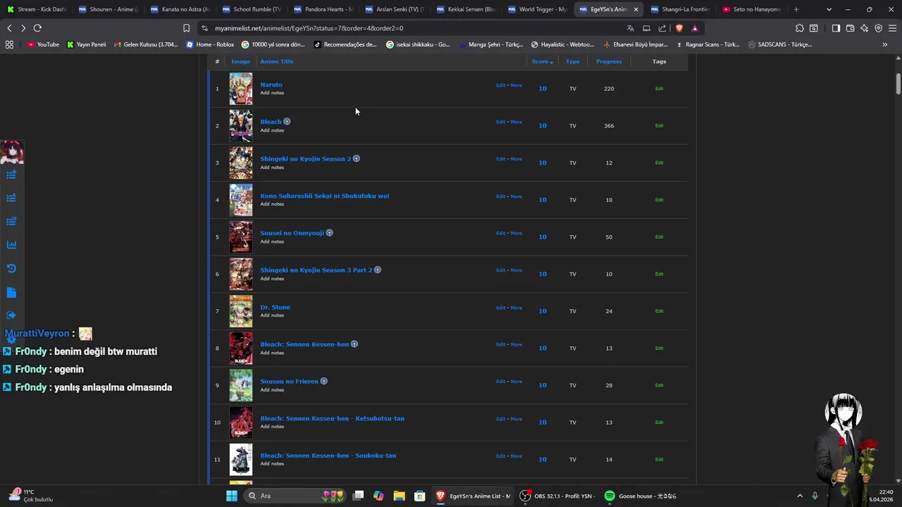Reload the page with refresh button
This screenshot has height=507, width=902.
point(37,28)
